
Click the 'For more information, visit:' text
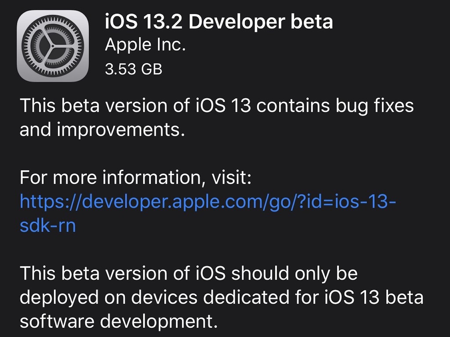coord(135,178)
